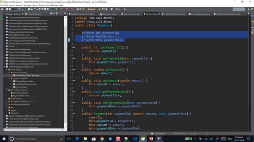Viewport: 254px width, 142px height.
Task: Expand the Maven Dependencies node
Action: point(7,104)
